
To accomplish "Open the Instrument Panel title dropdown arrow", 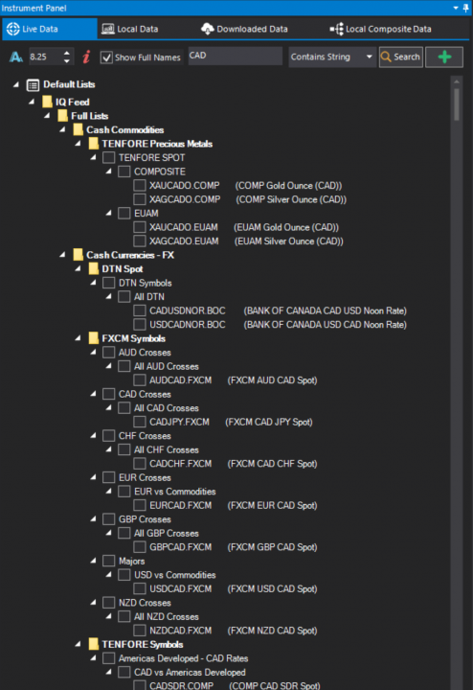I will tap(456, 8).
